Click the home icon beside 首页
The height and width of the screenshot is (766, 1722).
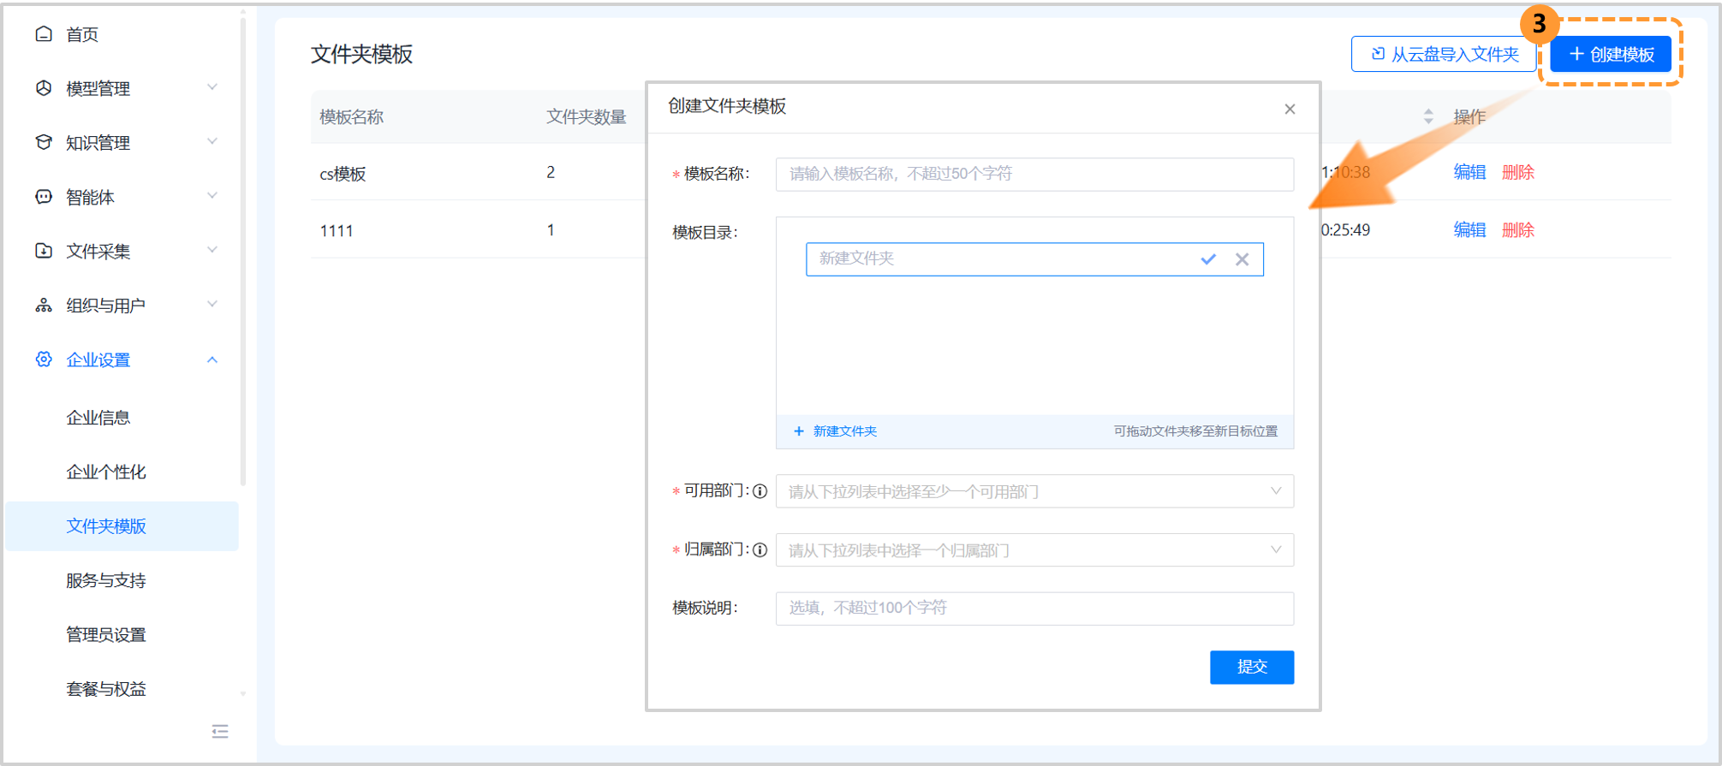pos(44,34)
